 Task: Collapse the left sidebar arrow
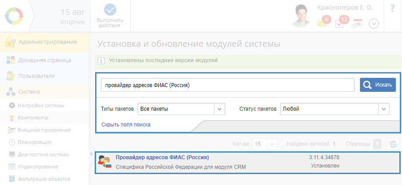(91, 154)
